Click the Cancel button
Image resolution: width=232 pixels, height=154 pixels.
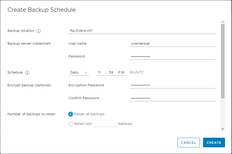[188, 143]
